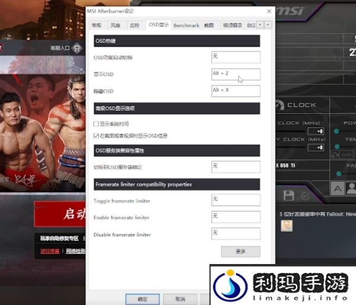Open 客服入口 icon in the game launcher

77,47
